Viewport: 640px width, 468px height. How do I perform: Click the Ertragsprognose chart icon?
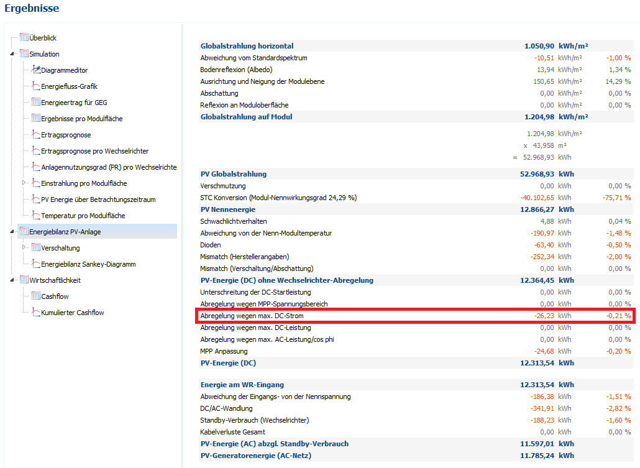(x=36, y=135)
